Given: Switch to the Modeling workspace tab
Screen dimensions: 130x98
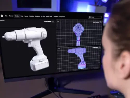Looking at the screenshot, I should click(x=32, y=16).
